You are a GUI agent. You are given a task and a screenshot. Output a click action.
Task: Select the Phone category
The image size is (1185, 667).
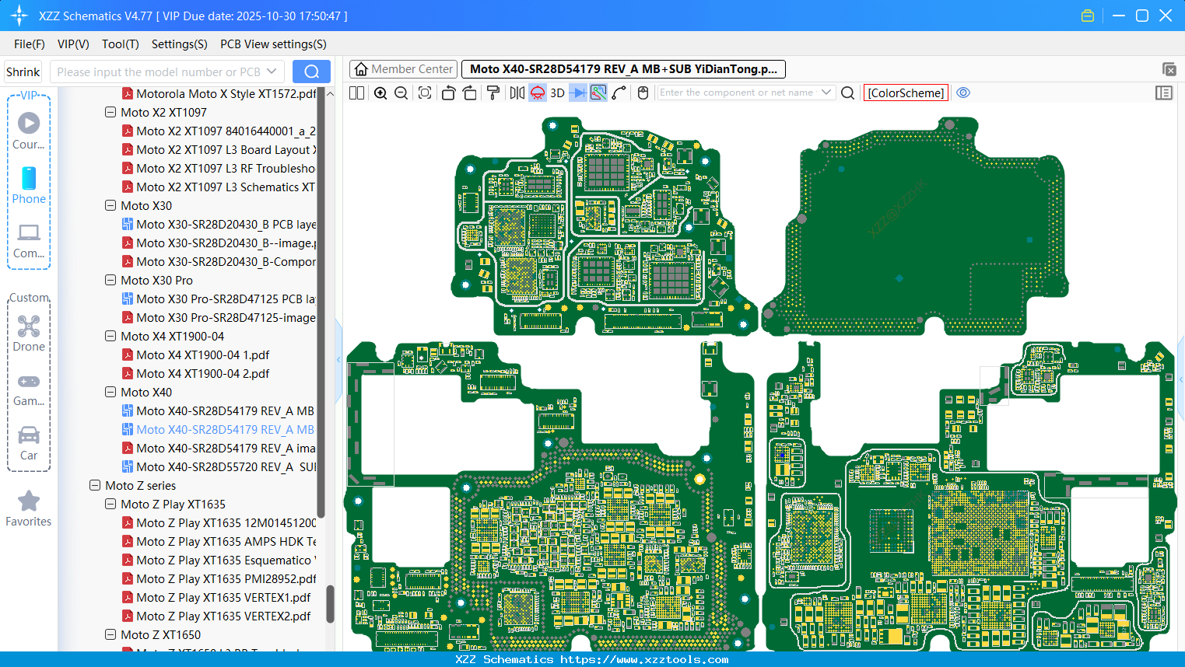click(x=29, y=186)
